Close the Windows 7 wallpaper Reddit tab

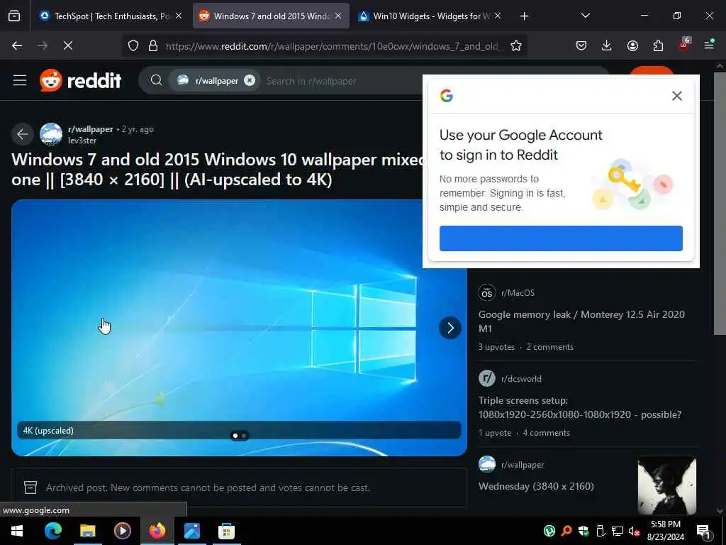point(338,16)
